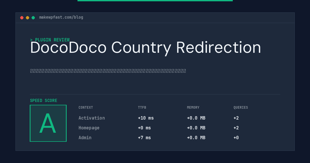The height and width of the screenshot is (163, 310).
Task: Click the Homepage TTFB value +0 ms
Action: tap(144, 128)
